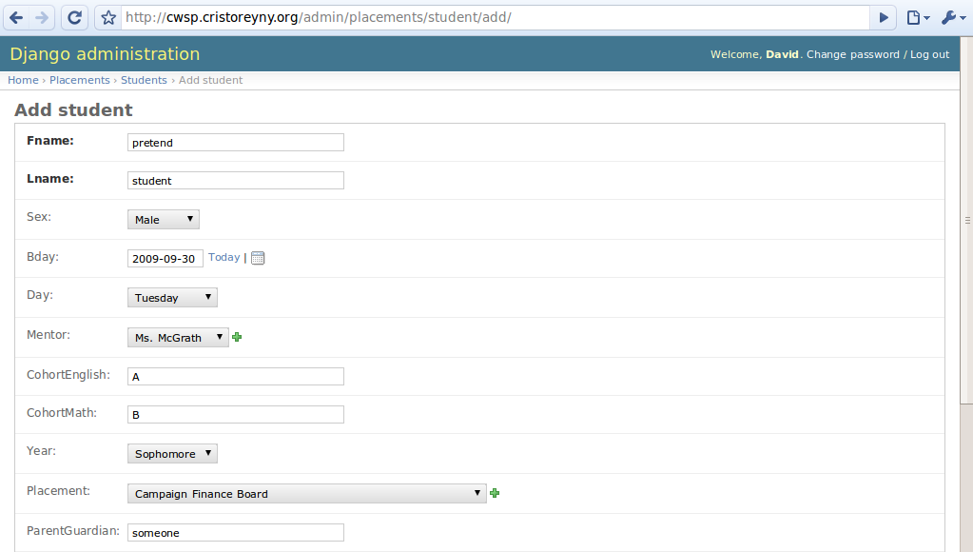This screenshot has height=552, width=973.
Task: Open browser wrench settings menu
Action: [952, 17]
